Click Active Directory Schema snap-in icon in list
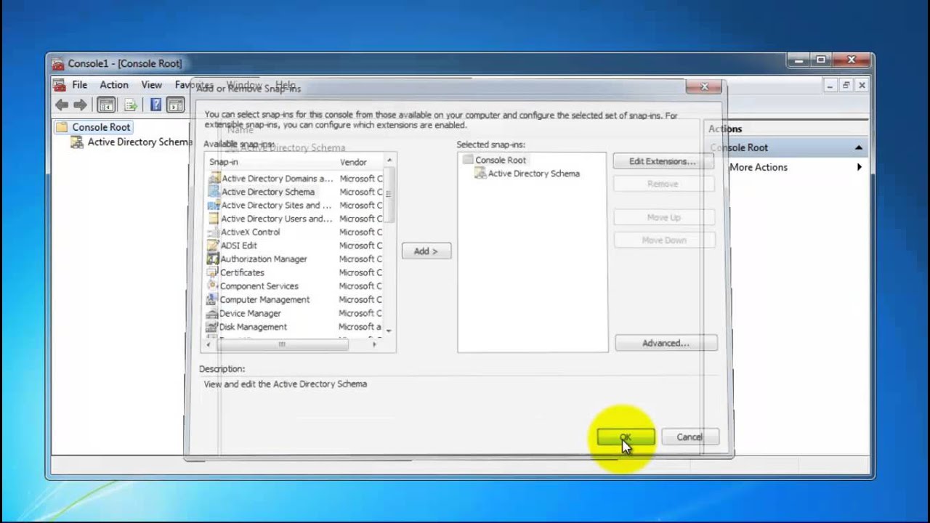This screenshot has width=930, height=523. click(x=214, y=192)
